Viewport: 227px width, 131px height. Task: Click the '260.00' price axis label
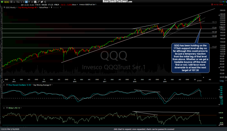(222, 10)
